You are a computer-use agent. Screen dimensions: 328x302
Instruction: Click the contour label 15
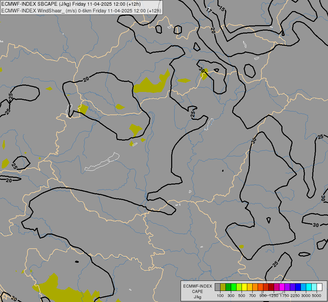(222, 9)
